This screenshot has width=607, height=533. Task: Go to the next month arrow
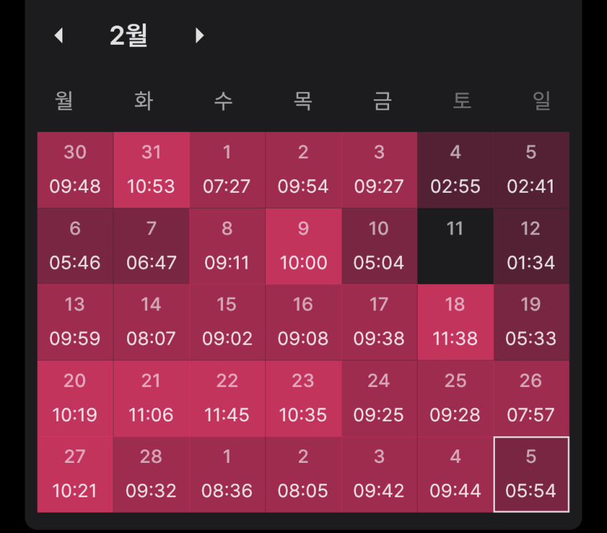[x=200, y=35]
